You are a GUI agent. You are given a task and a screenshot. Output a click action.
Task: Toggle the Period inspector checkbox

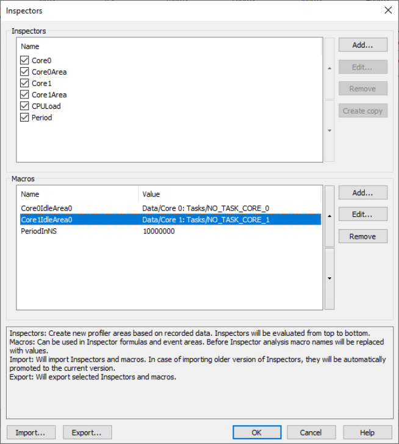pyautogui.click(x=24, y=117)
